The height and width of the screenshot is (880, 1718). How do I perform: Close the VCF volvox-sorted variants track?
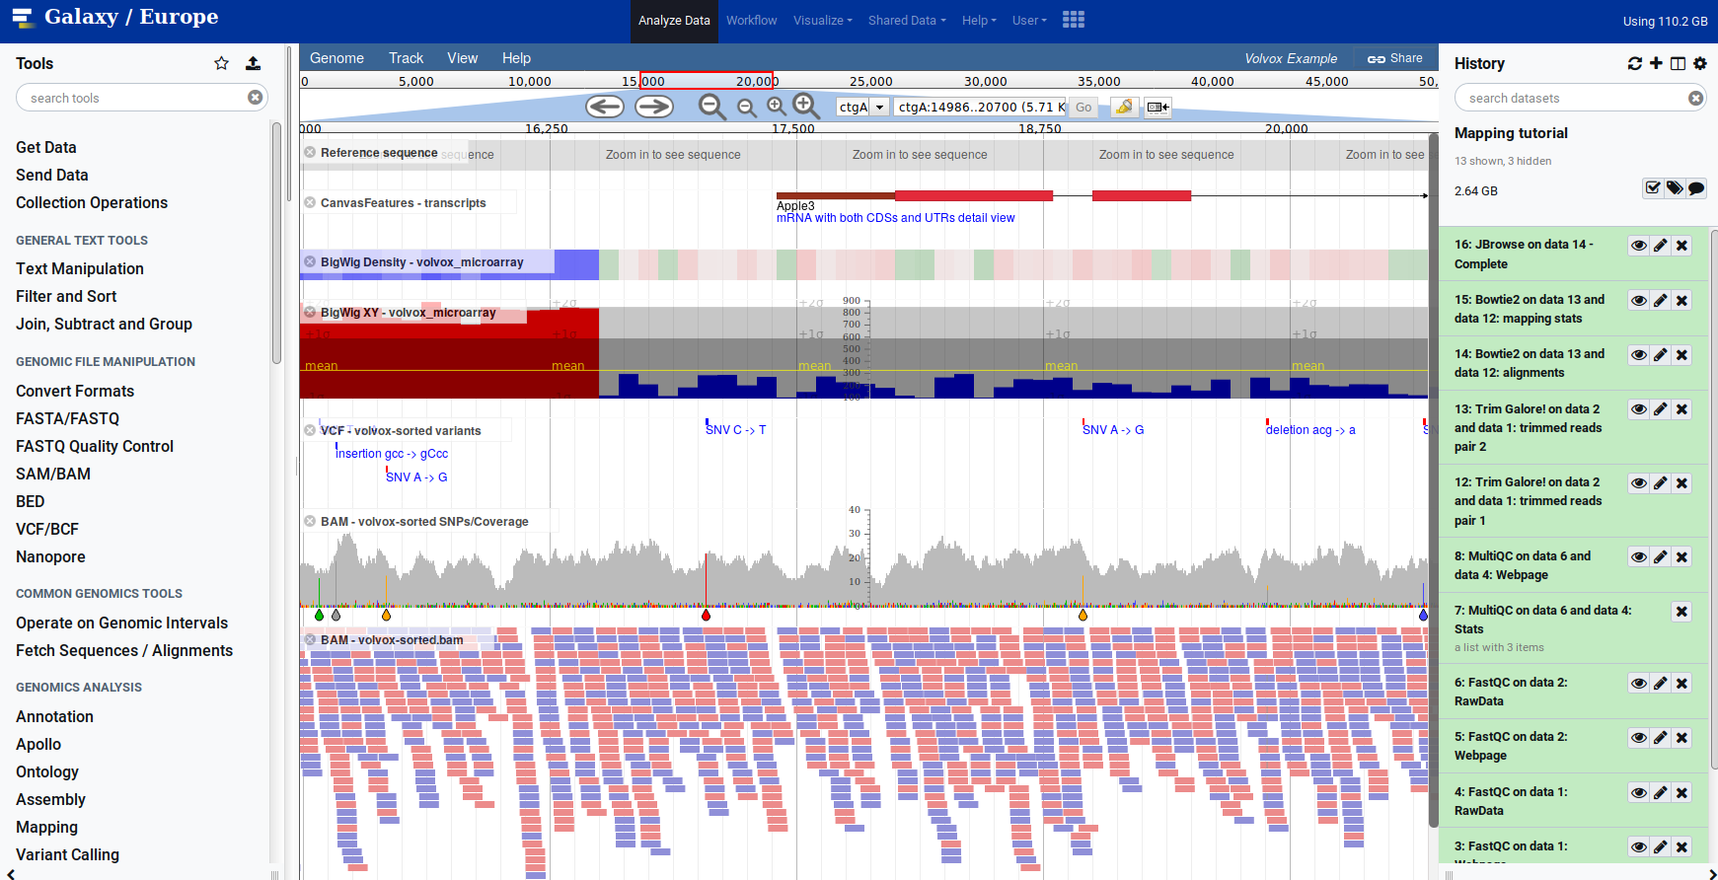(310, 430)
